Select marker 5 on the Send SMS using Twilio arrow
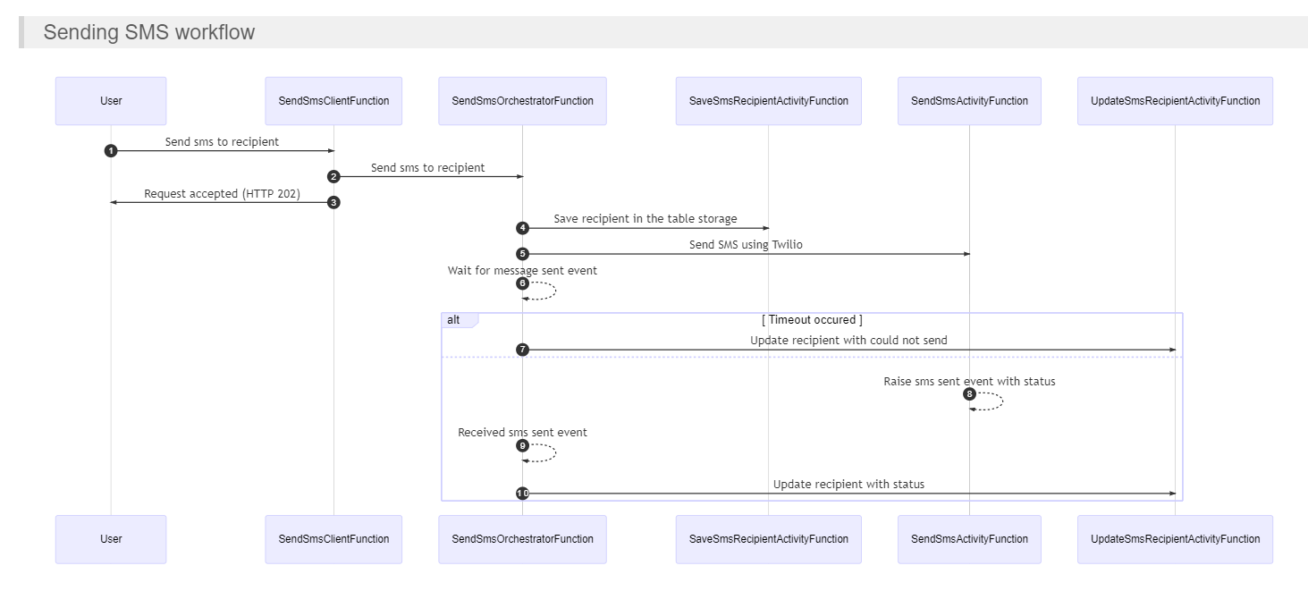Image resolution: width=1308 pixels, height=591 pixels. click(523, 254)
